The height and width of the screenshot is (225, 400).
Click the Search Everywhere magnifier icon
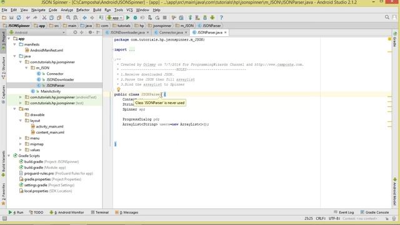click(387, 17)
